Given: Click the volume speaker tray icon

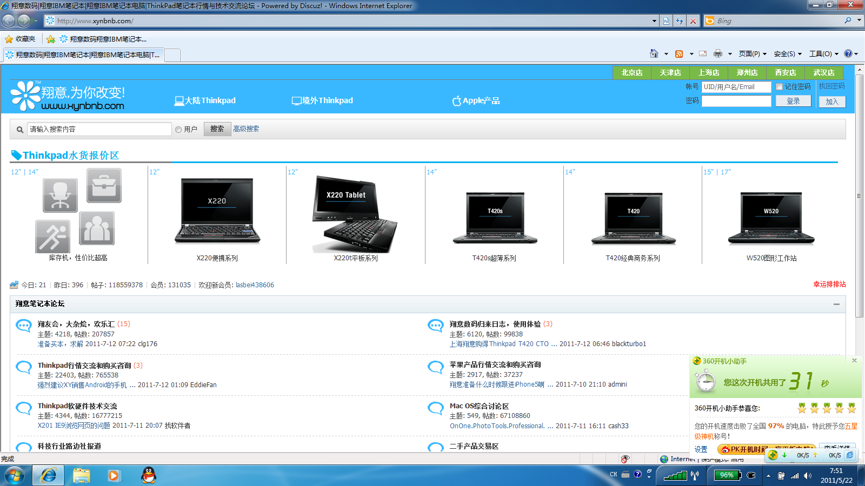Looking at the screenshot, I should [x=807, y=476].
